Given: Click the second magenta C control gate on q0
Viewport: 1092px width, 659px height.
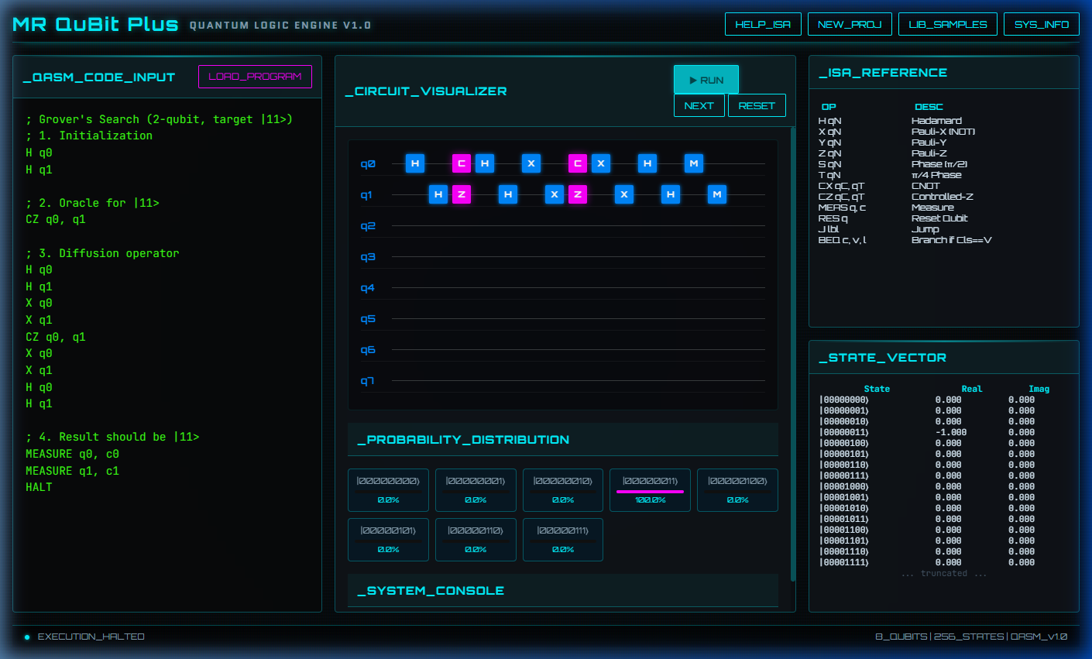Looking at the screenshot, I should click(x=578, y=163).
